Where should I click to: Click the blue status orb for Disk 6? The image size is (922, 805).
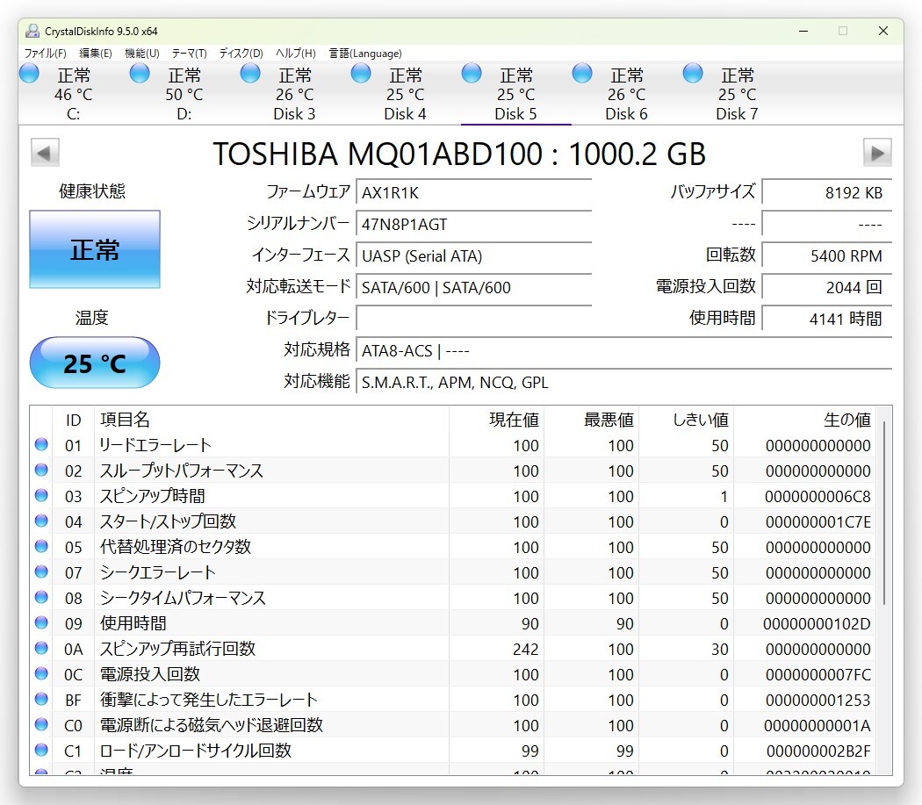click(582, 74)
